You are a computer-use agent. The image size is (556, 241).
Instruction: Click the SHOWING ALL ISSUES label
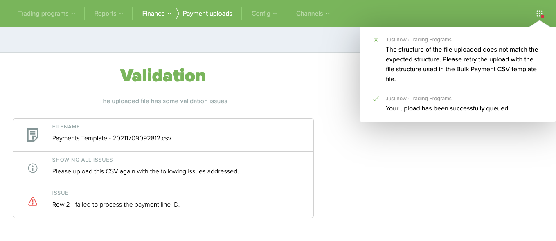click(x=83, y=160)
